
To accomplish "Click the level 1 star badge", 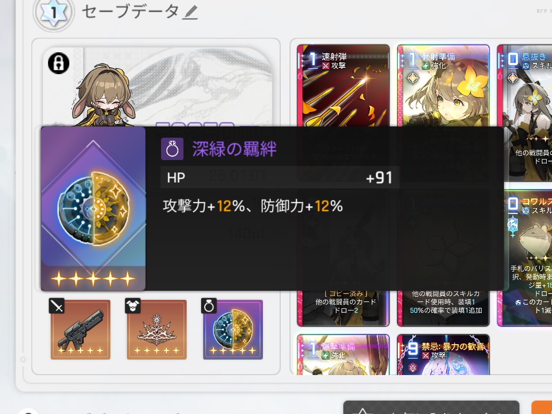I will tap(53, 12).
